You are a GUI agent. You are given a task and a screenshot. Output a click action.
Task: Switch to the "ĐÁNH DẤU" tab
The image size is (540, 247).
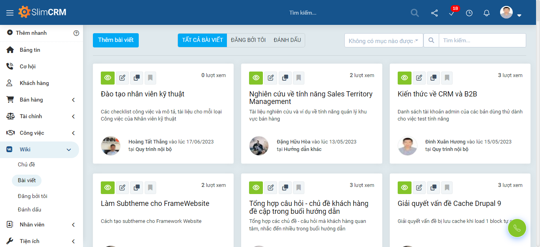287,40
